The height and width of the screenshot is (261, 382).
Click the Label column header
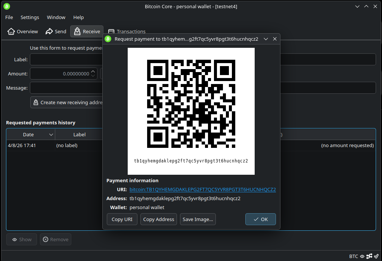[79, 134]
